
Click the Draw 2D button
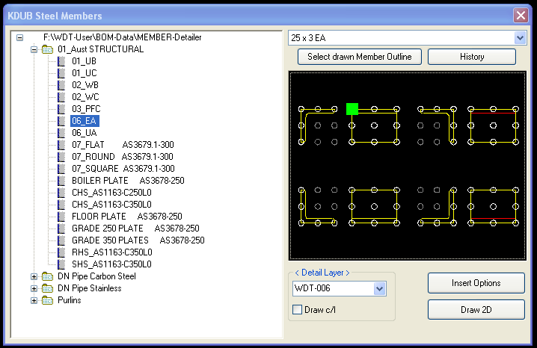point(476,310)
